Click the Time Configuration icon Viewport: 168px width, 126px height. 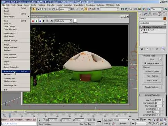(150, 123)
